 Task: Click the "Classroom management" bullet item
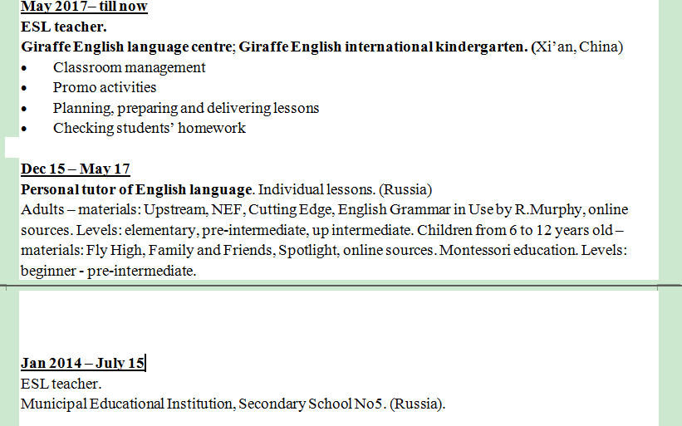129,67
